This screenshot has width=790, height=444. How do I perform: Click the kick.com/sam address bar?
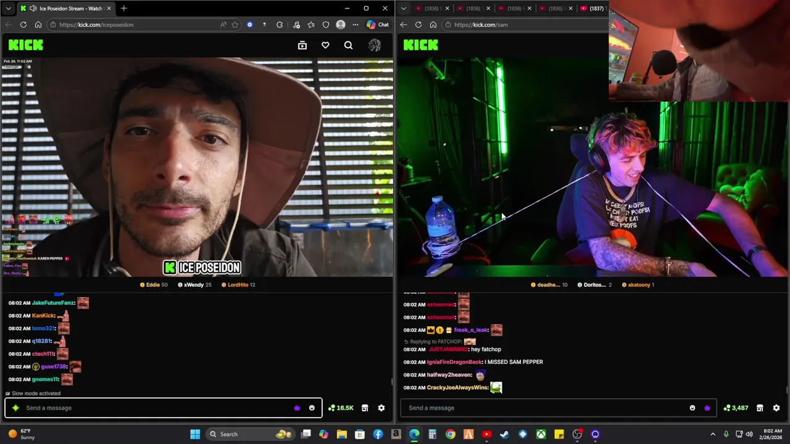[x=481, y=25]
